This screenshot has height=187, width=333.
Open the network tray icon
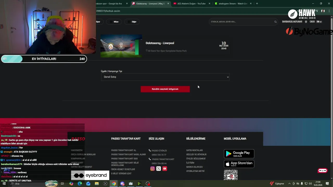tap(306, 184)
